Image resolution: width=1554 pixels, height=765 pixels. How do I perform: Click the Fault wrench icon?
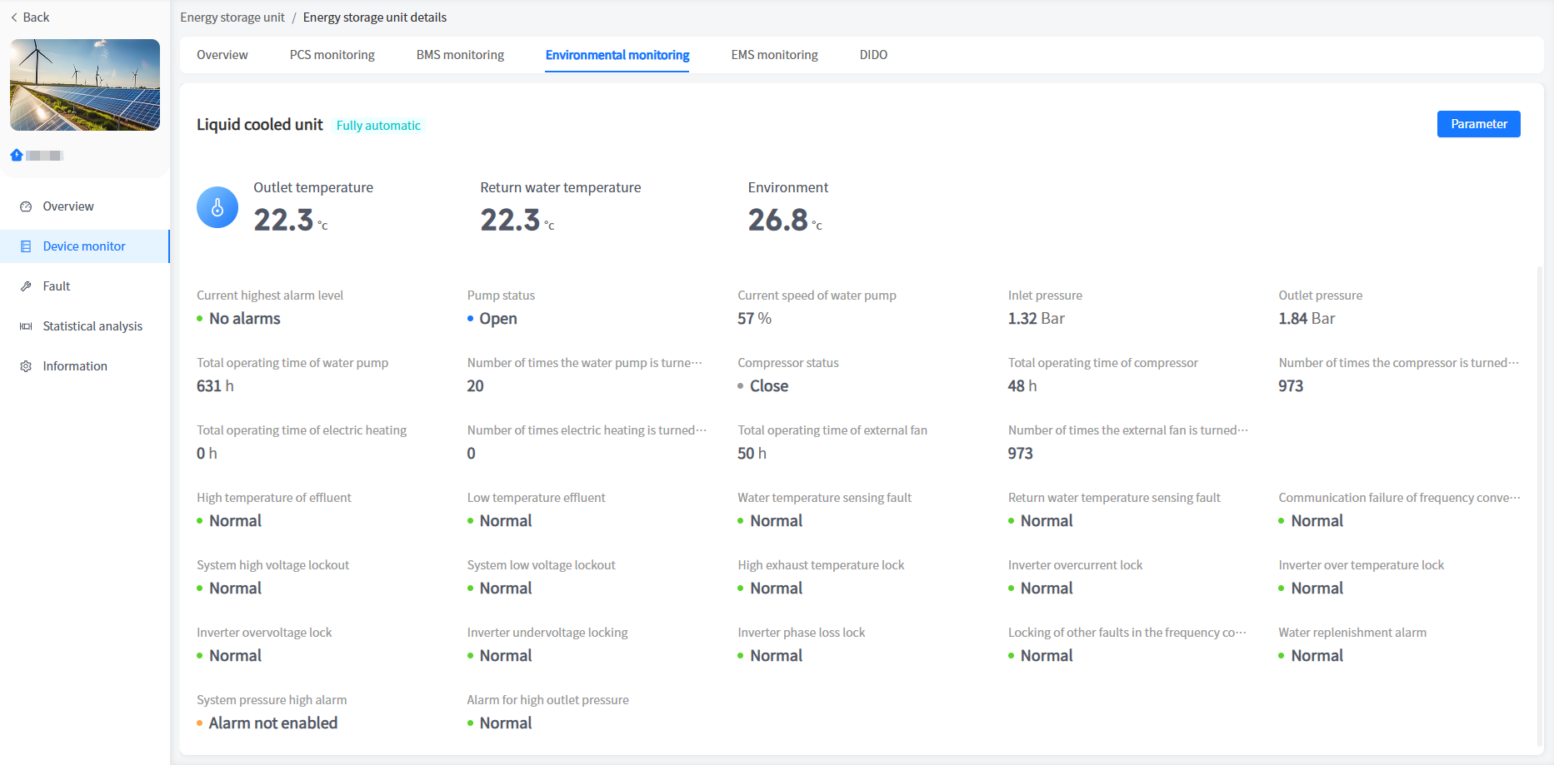[26, 286]
